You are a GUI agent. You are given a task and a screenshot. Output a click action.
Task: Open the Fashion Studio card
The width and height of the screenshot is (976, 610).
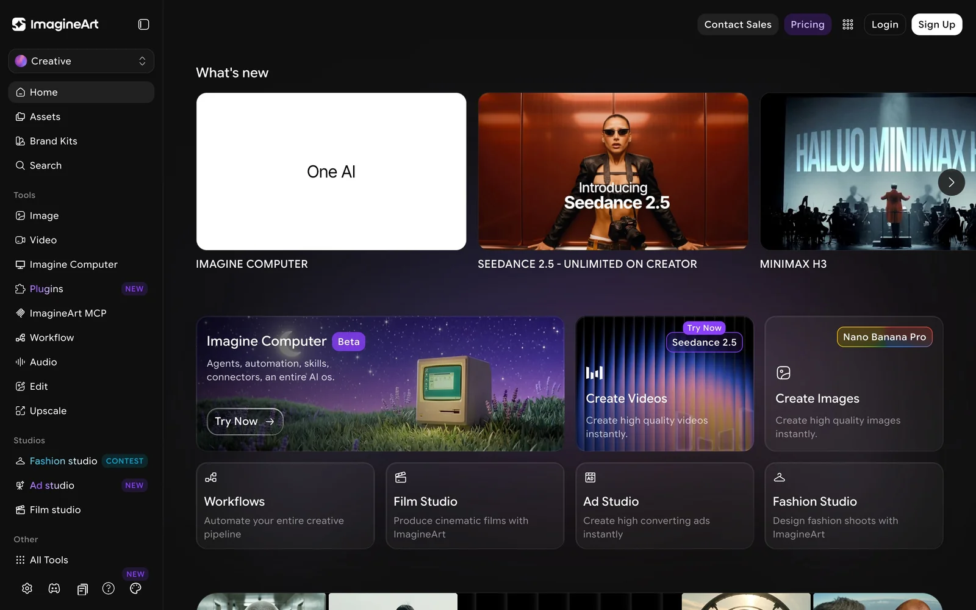tap(854, 506)
